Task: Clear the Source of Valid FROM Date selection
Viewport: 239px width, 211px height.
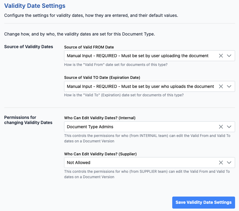Action: [221, 56]
